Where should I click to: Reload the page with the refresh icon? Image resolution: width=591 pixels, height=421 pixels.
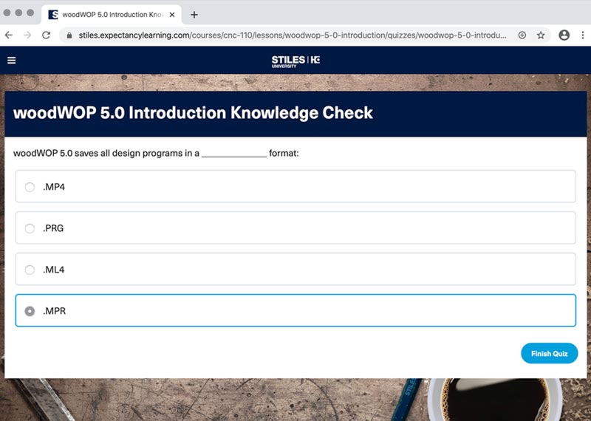(46, 35)
